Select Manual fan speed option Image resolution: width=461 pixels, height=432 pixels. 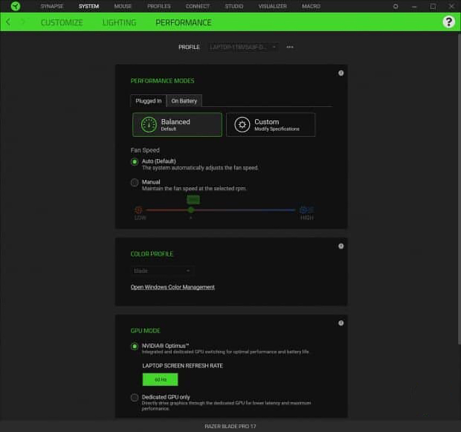134,183
